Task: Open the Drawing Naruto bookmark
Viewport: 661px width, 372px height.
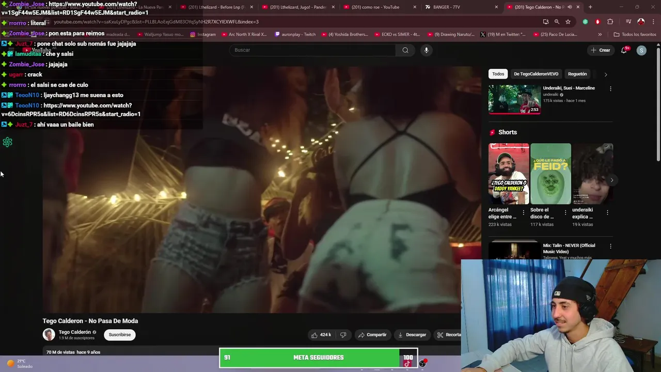Action: click(x=451, y=35)
